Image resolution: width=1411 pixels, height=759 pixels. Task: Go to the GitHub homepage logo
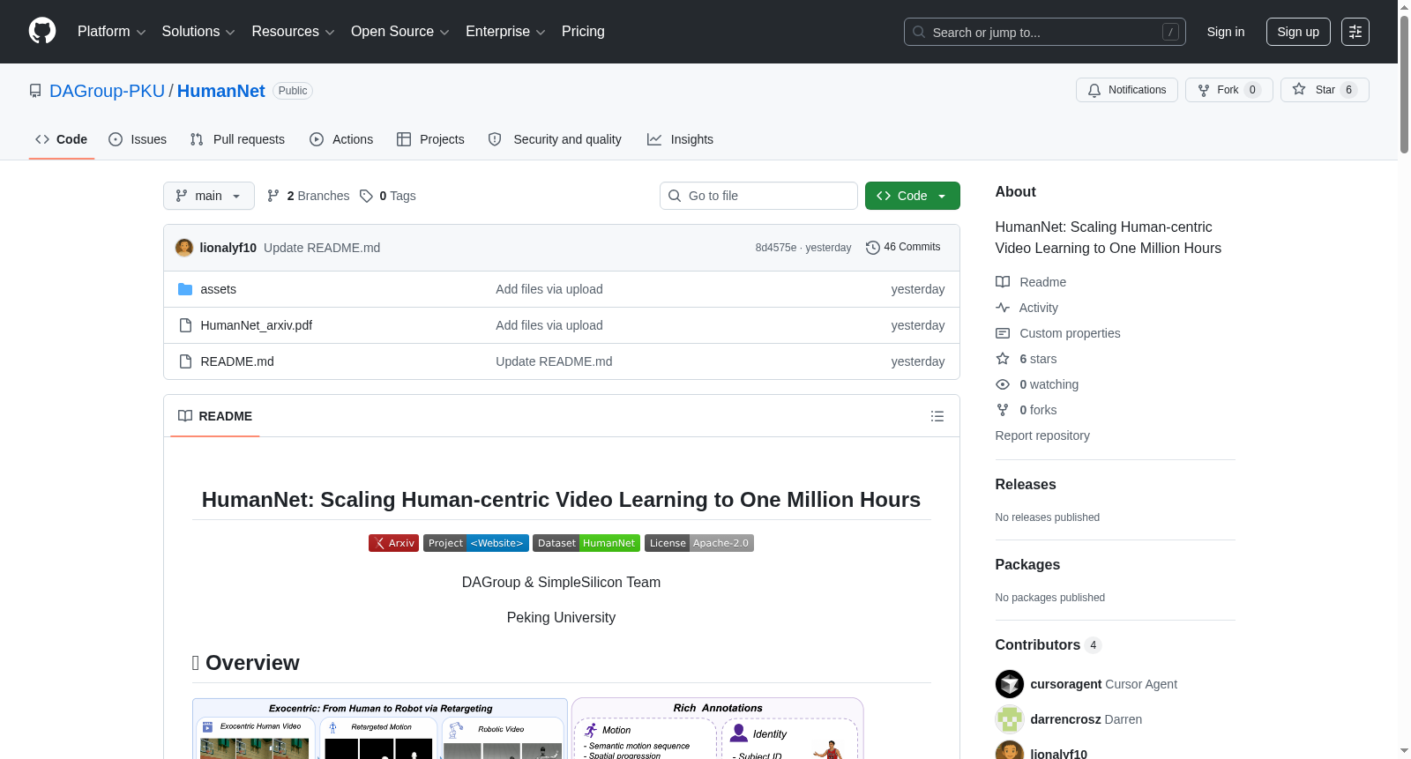pos(42,31)
